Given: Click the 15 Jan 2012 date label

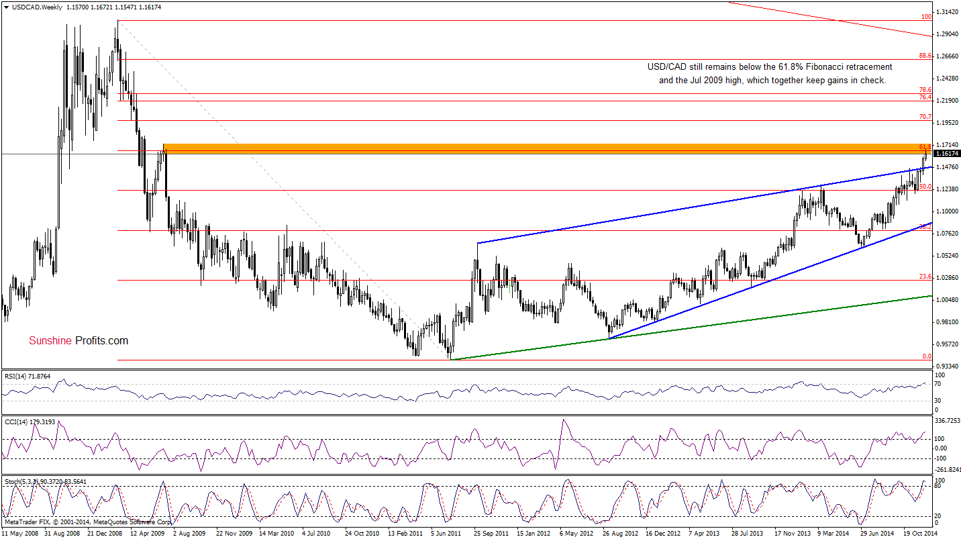Looking at the screenshot, I should [x=535, y=534].
